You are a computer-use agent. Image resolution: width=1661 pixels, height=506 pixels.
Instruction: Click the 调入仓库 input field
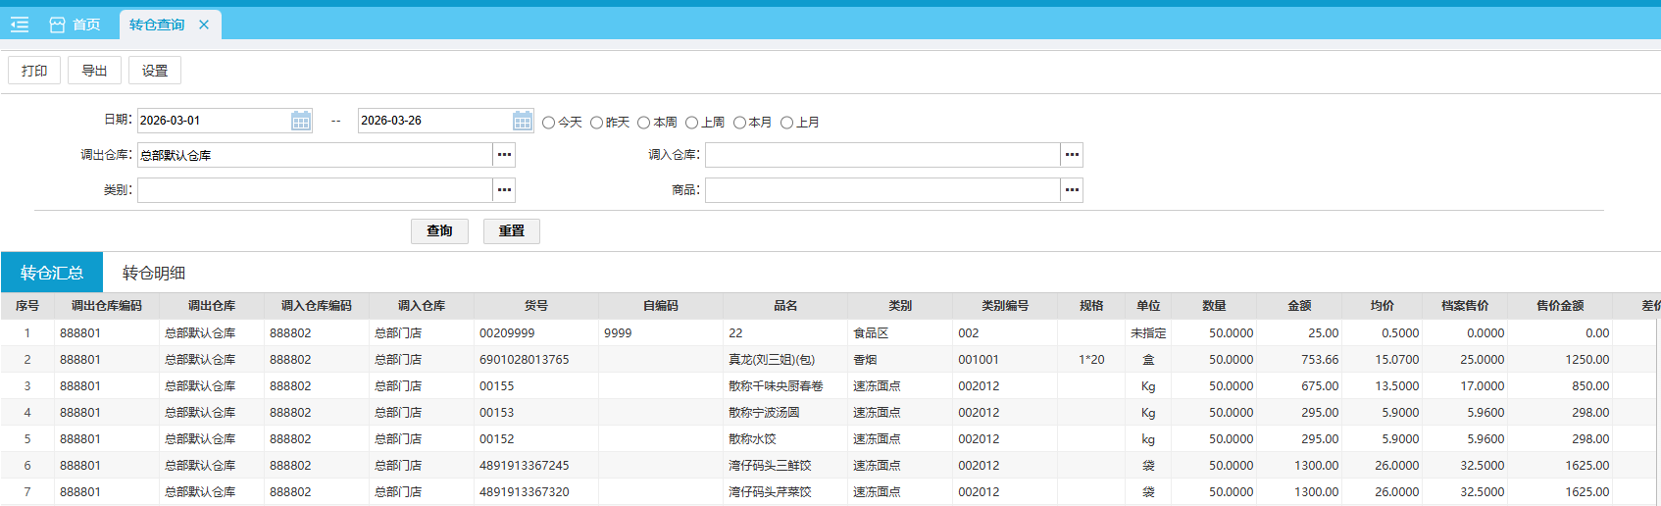[881, 155]
